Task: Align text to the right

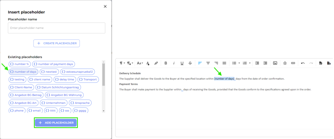Action: click(x=216, y=63)
